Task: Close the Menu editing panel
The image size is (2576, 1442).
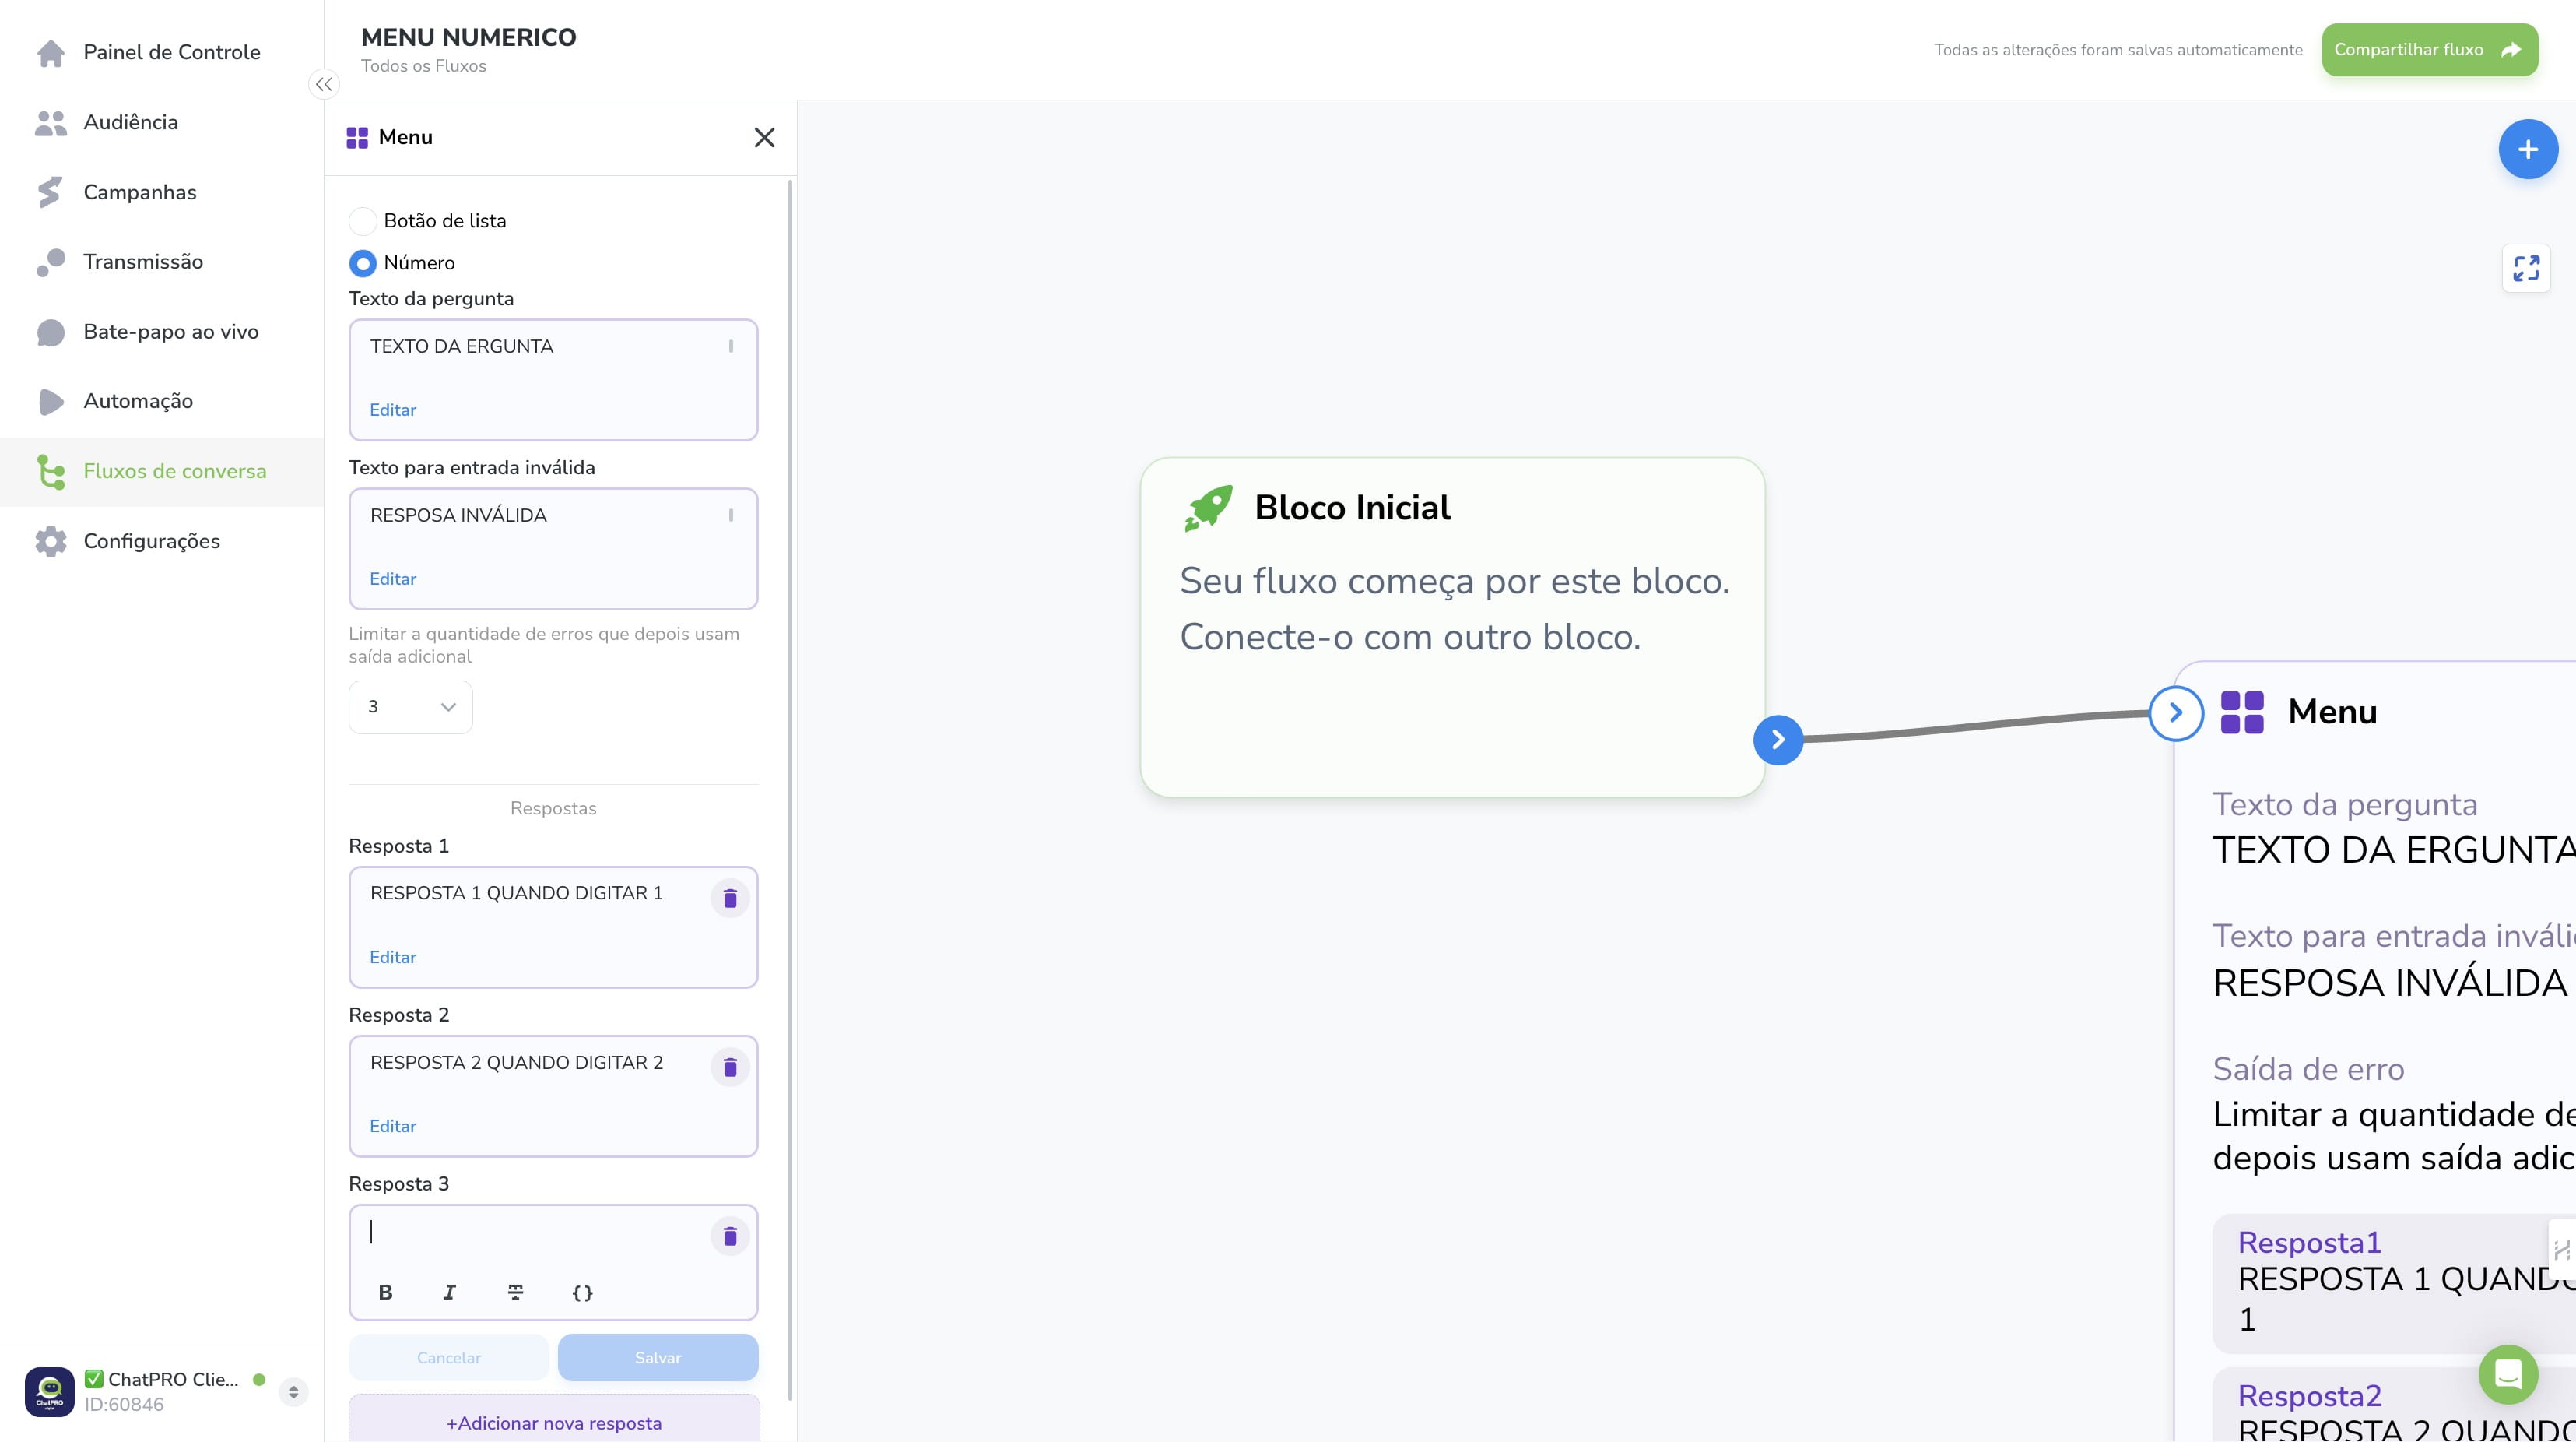Action: point(764,137)
